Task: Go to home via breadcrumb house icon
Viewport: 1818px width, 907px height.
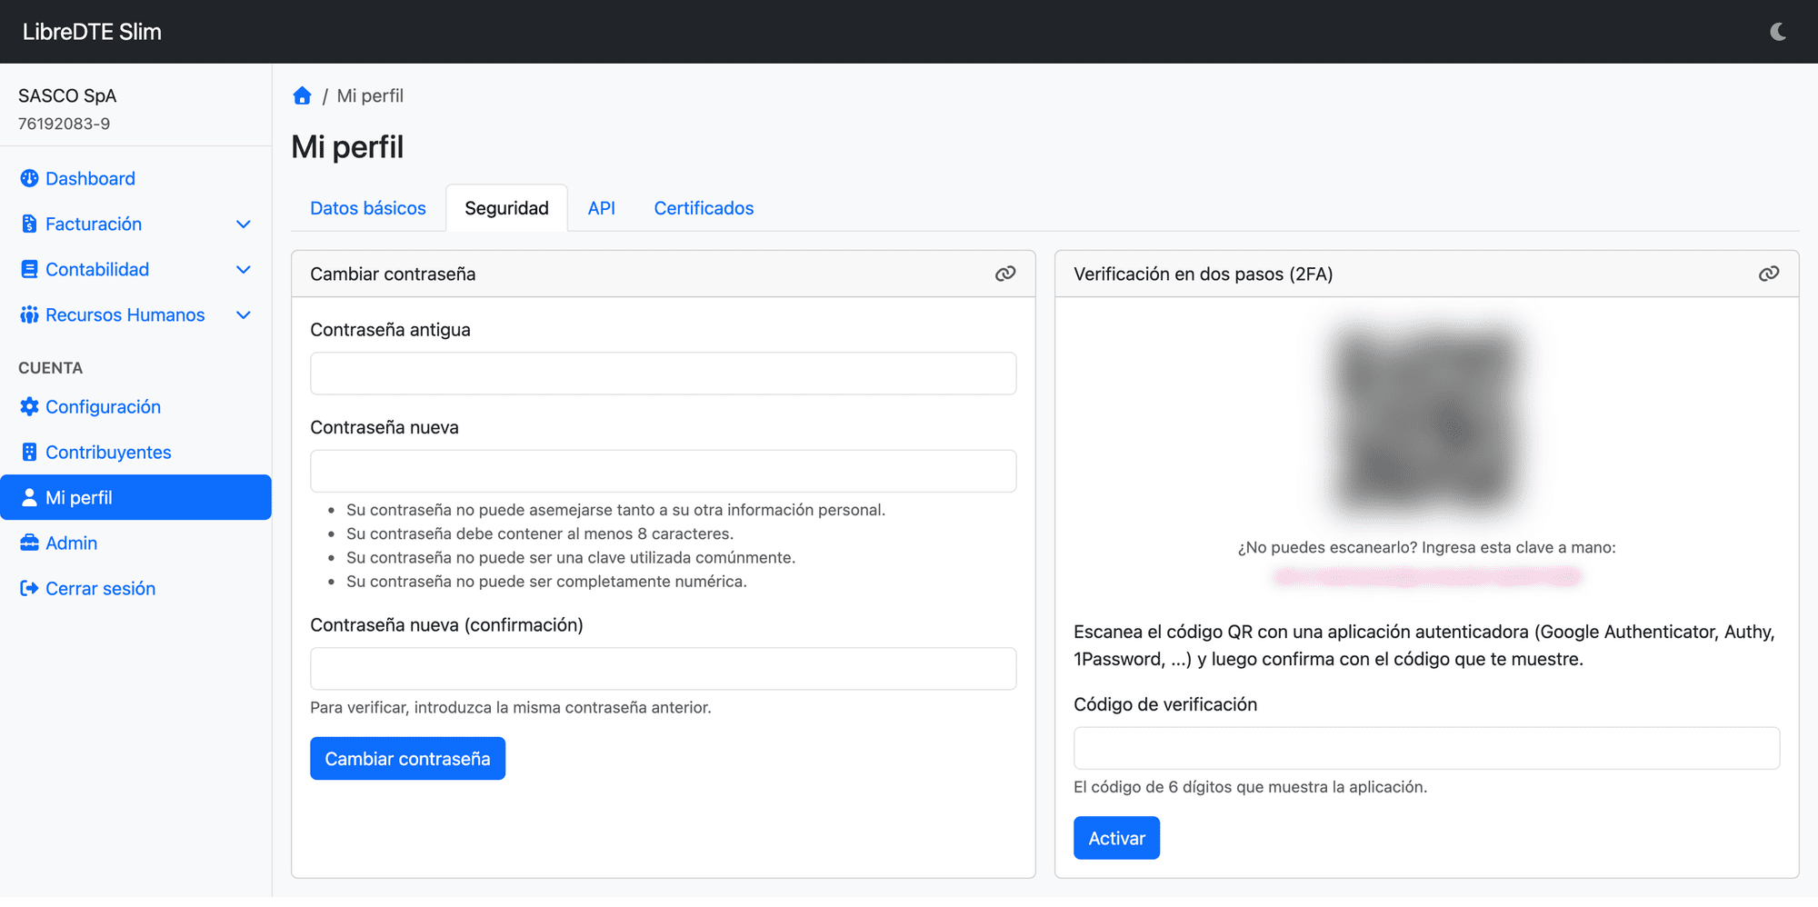Action: click(303, 95)
